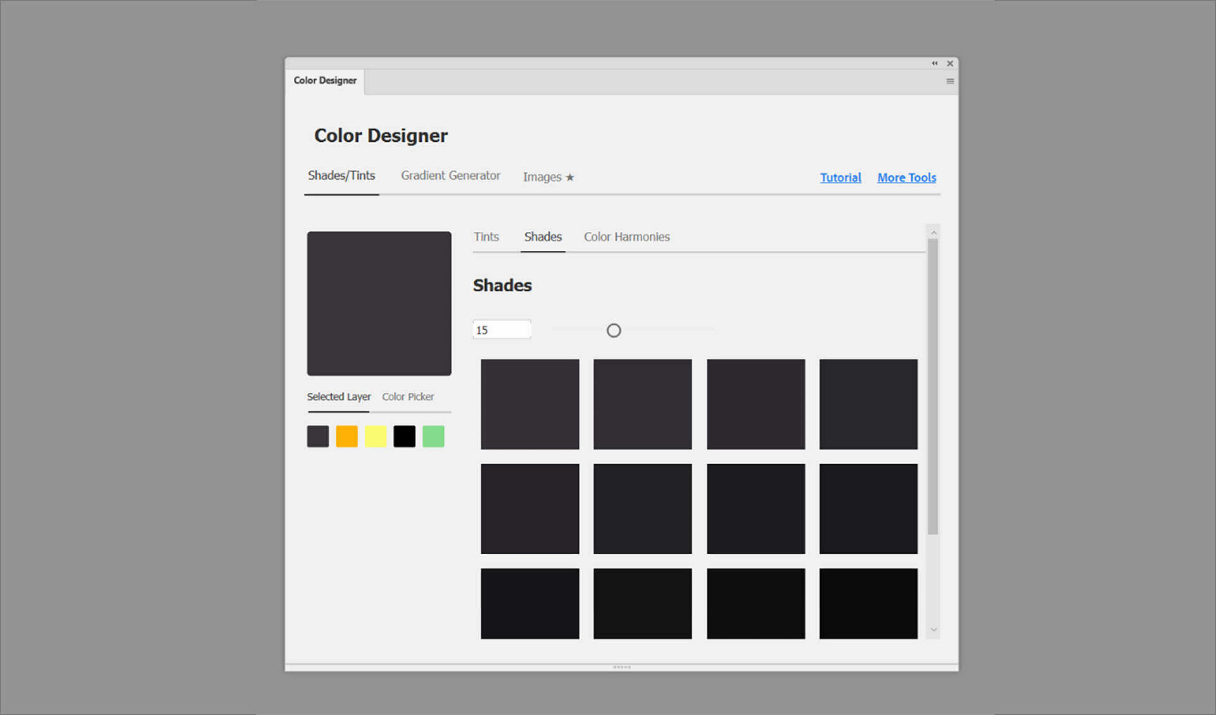
Task: Click the shades count input field
Action: coord(502,330)
